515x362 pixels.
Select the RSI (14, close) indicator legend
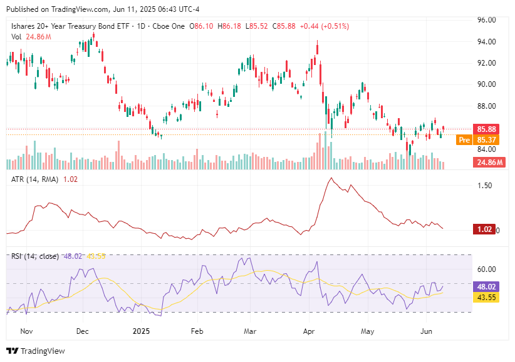coord(35,256)
